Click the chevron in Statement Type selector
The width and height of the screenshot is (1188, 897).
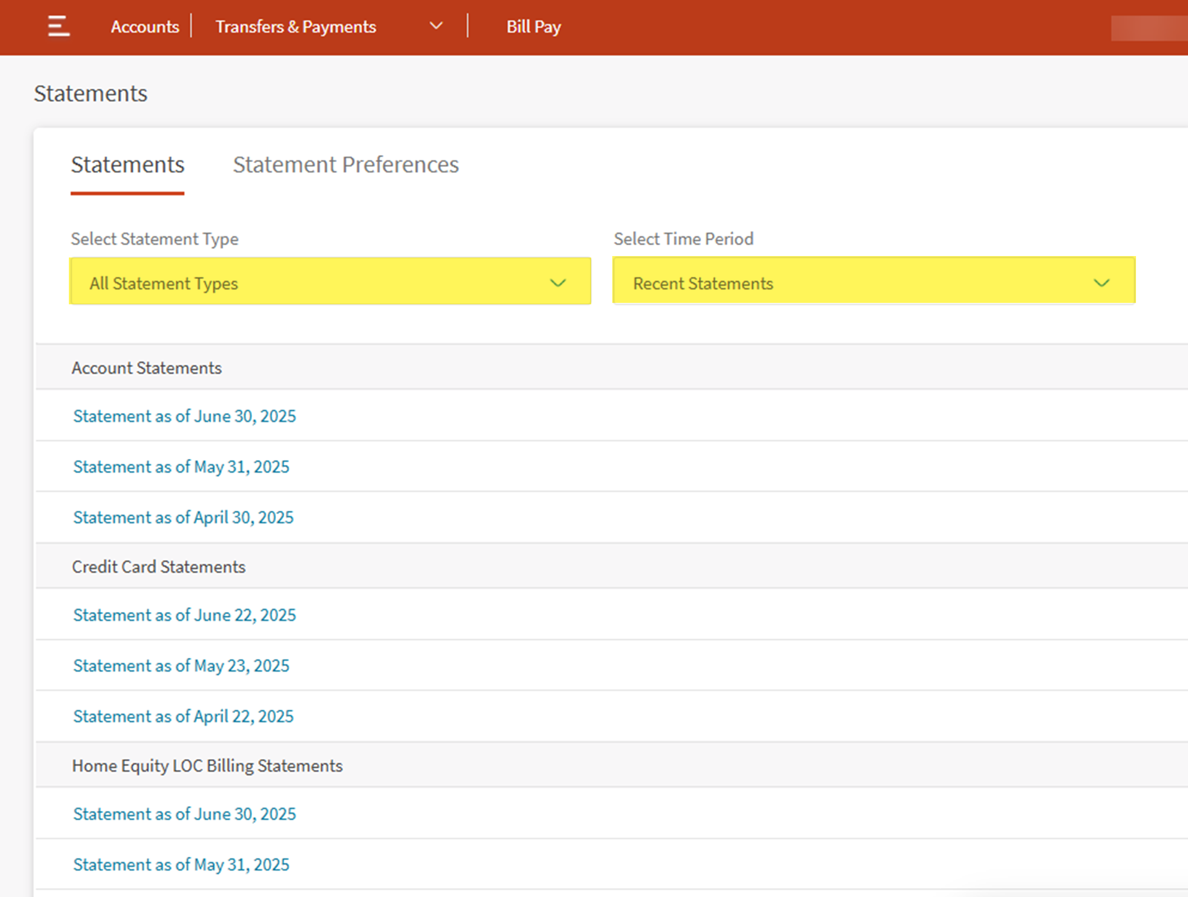point(558,283)
